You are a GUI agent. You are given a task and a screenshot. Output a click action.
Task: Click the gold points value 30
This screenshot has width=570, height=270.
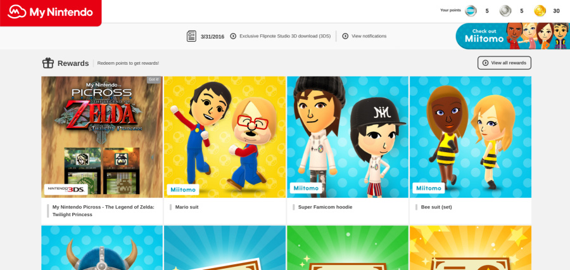(556, 11)
